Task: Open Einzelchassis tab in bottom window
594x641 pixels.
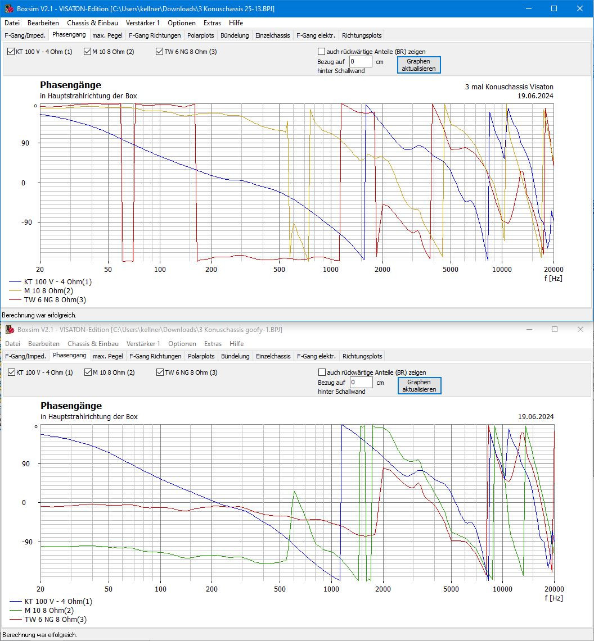Action: 273,357
